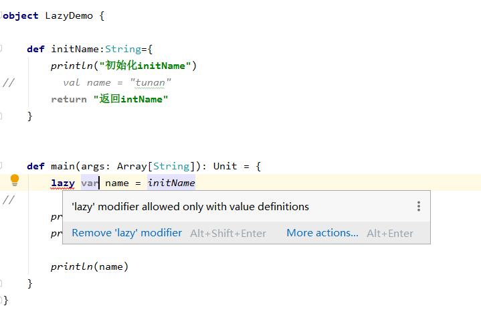The image size is (481, 318).
Task: Click the fold marker closing main block
Action: pyautogui.click(x=2, y=283)
